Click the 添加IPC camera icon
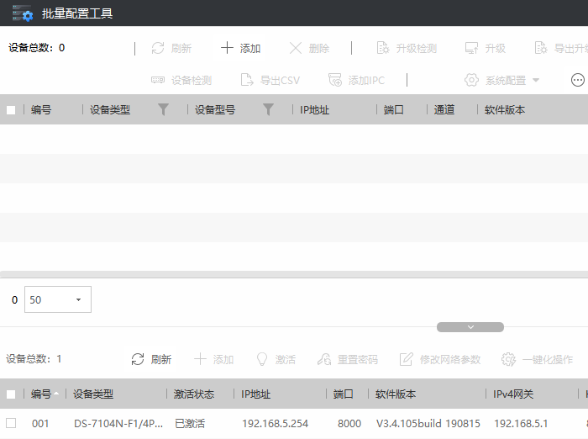This screenshot has height=439, width=588. [335, 80]
